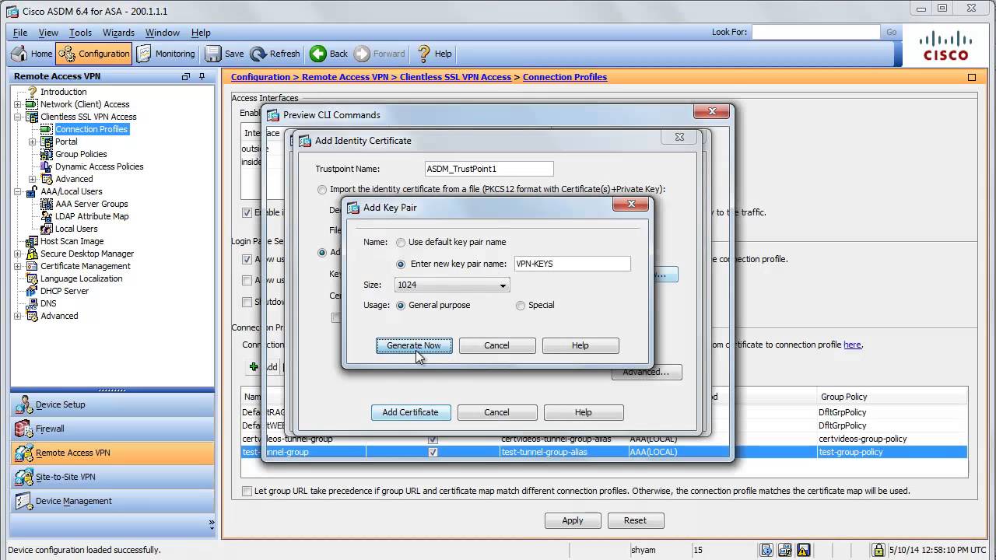Select AAA Server Groups node
Screen dimensions: 996x560
[x=91, y=204]
